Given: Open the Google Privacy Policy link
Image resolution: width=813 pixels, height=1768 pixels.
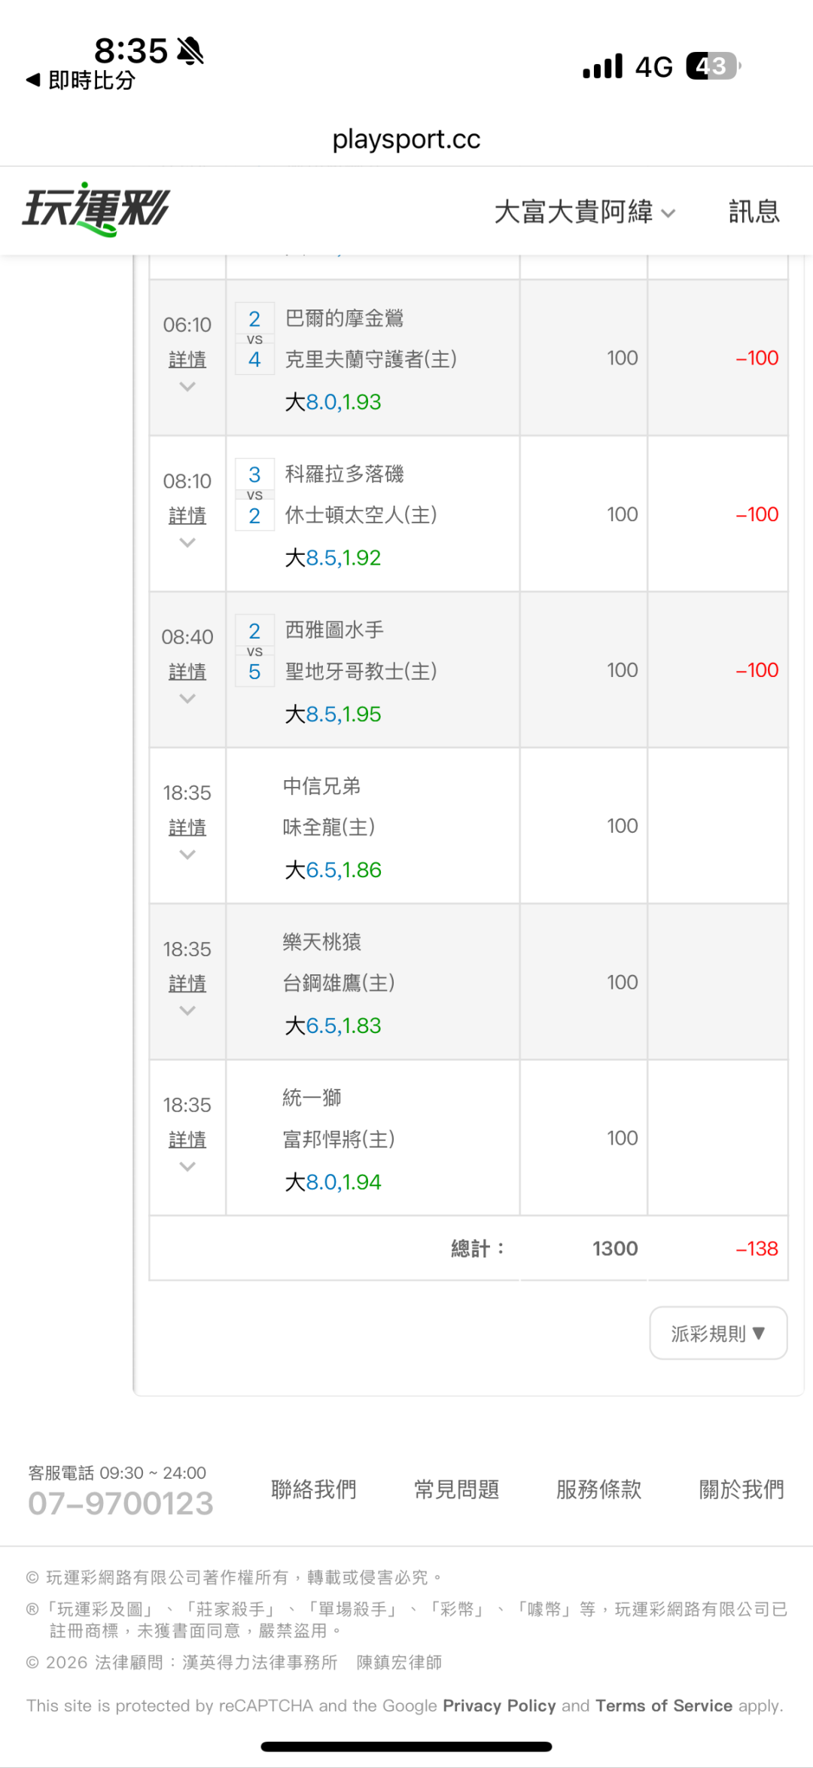Looking at the screenshot, I should [x=499, y=1706].
